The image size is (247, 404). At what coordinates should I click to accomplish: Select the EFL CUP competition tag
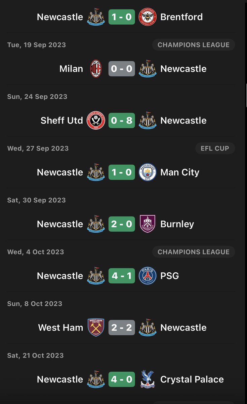215,148
